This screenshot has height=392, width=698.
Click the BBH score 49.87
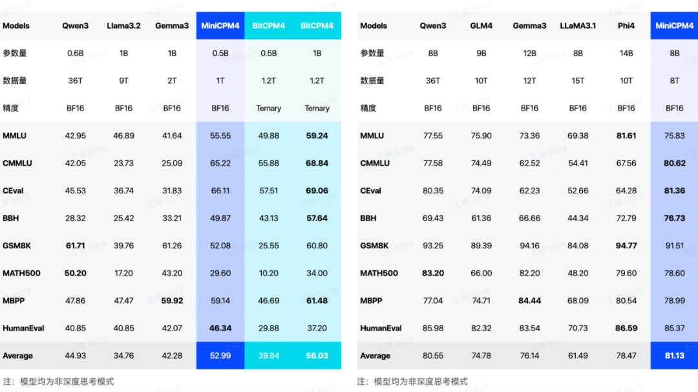point(220,218)
